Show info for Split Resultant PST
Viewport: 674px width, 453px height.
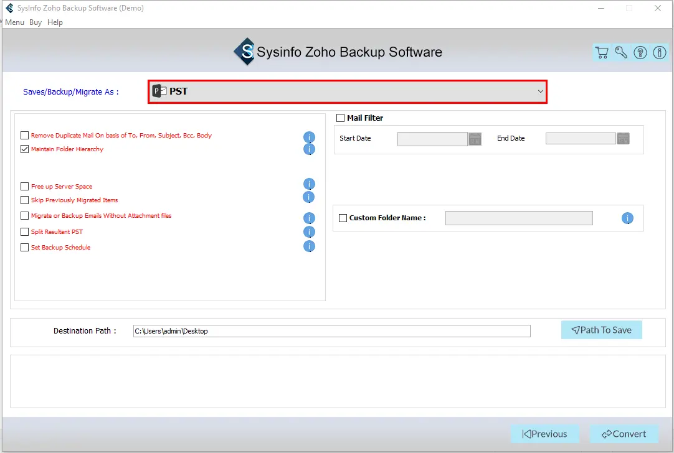309,232
